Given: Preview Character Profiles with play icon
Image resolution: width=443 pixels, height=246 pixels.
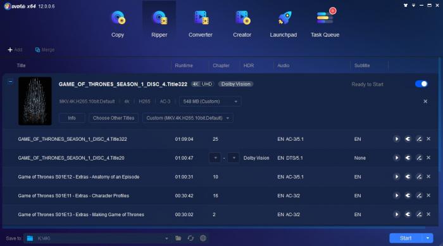Looking at the screenshot, I should pos(396,196).
